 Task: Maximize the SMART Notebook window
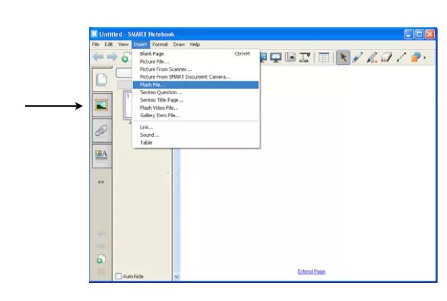click(x=419, y=34)
